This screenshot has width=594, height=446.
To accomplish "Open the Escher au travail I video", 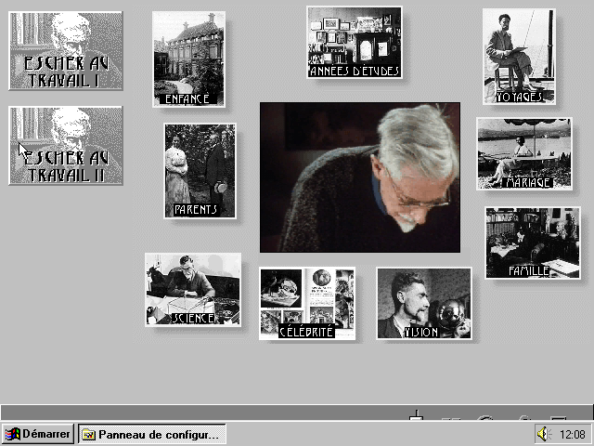I will (x=66, y=51).
